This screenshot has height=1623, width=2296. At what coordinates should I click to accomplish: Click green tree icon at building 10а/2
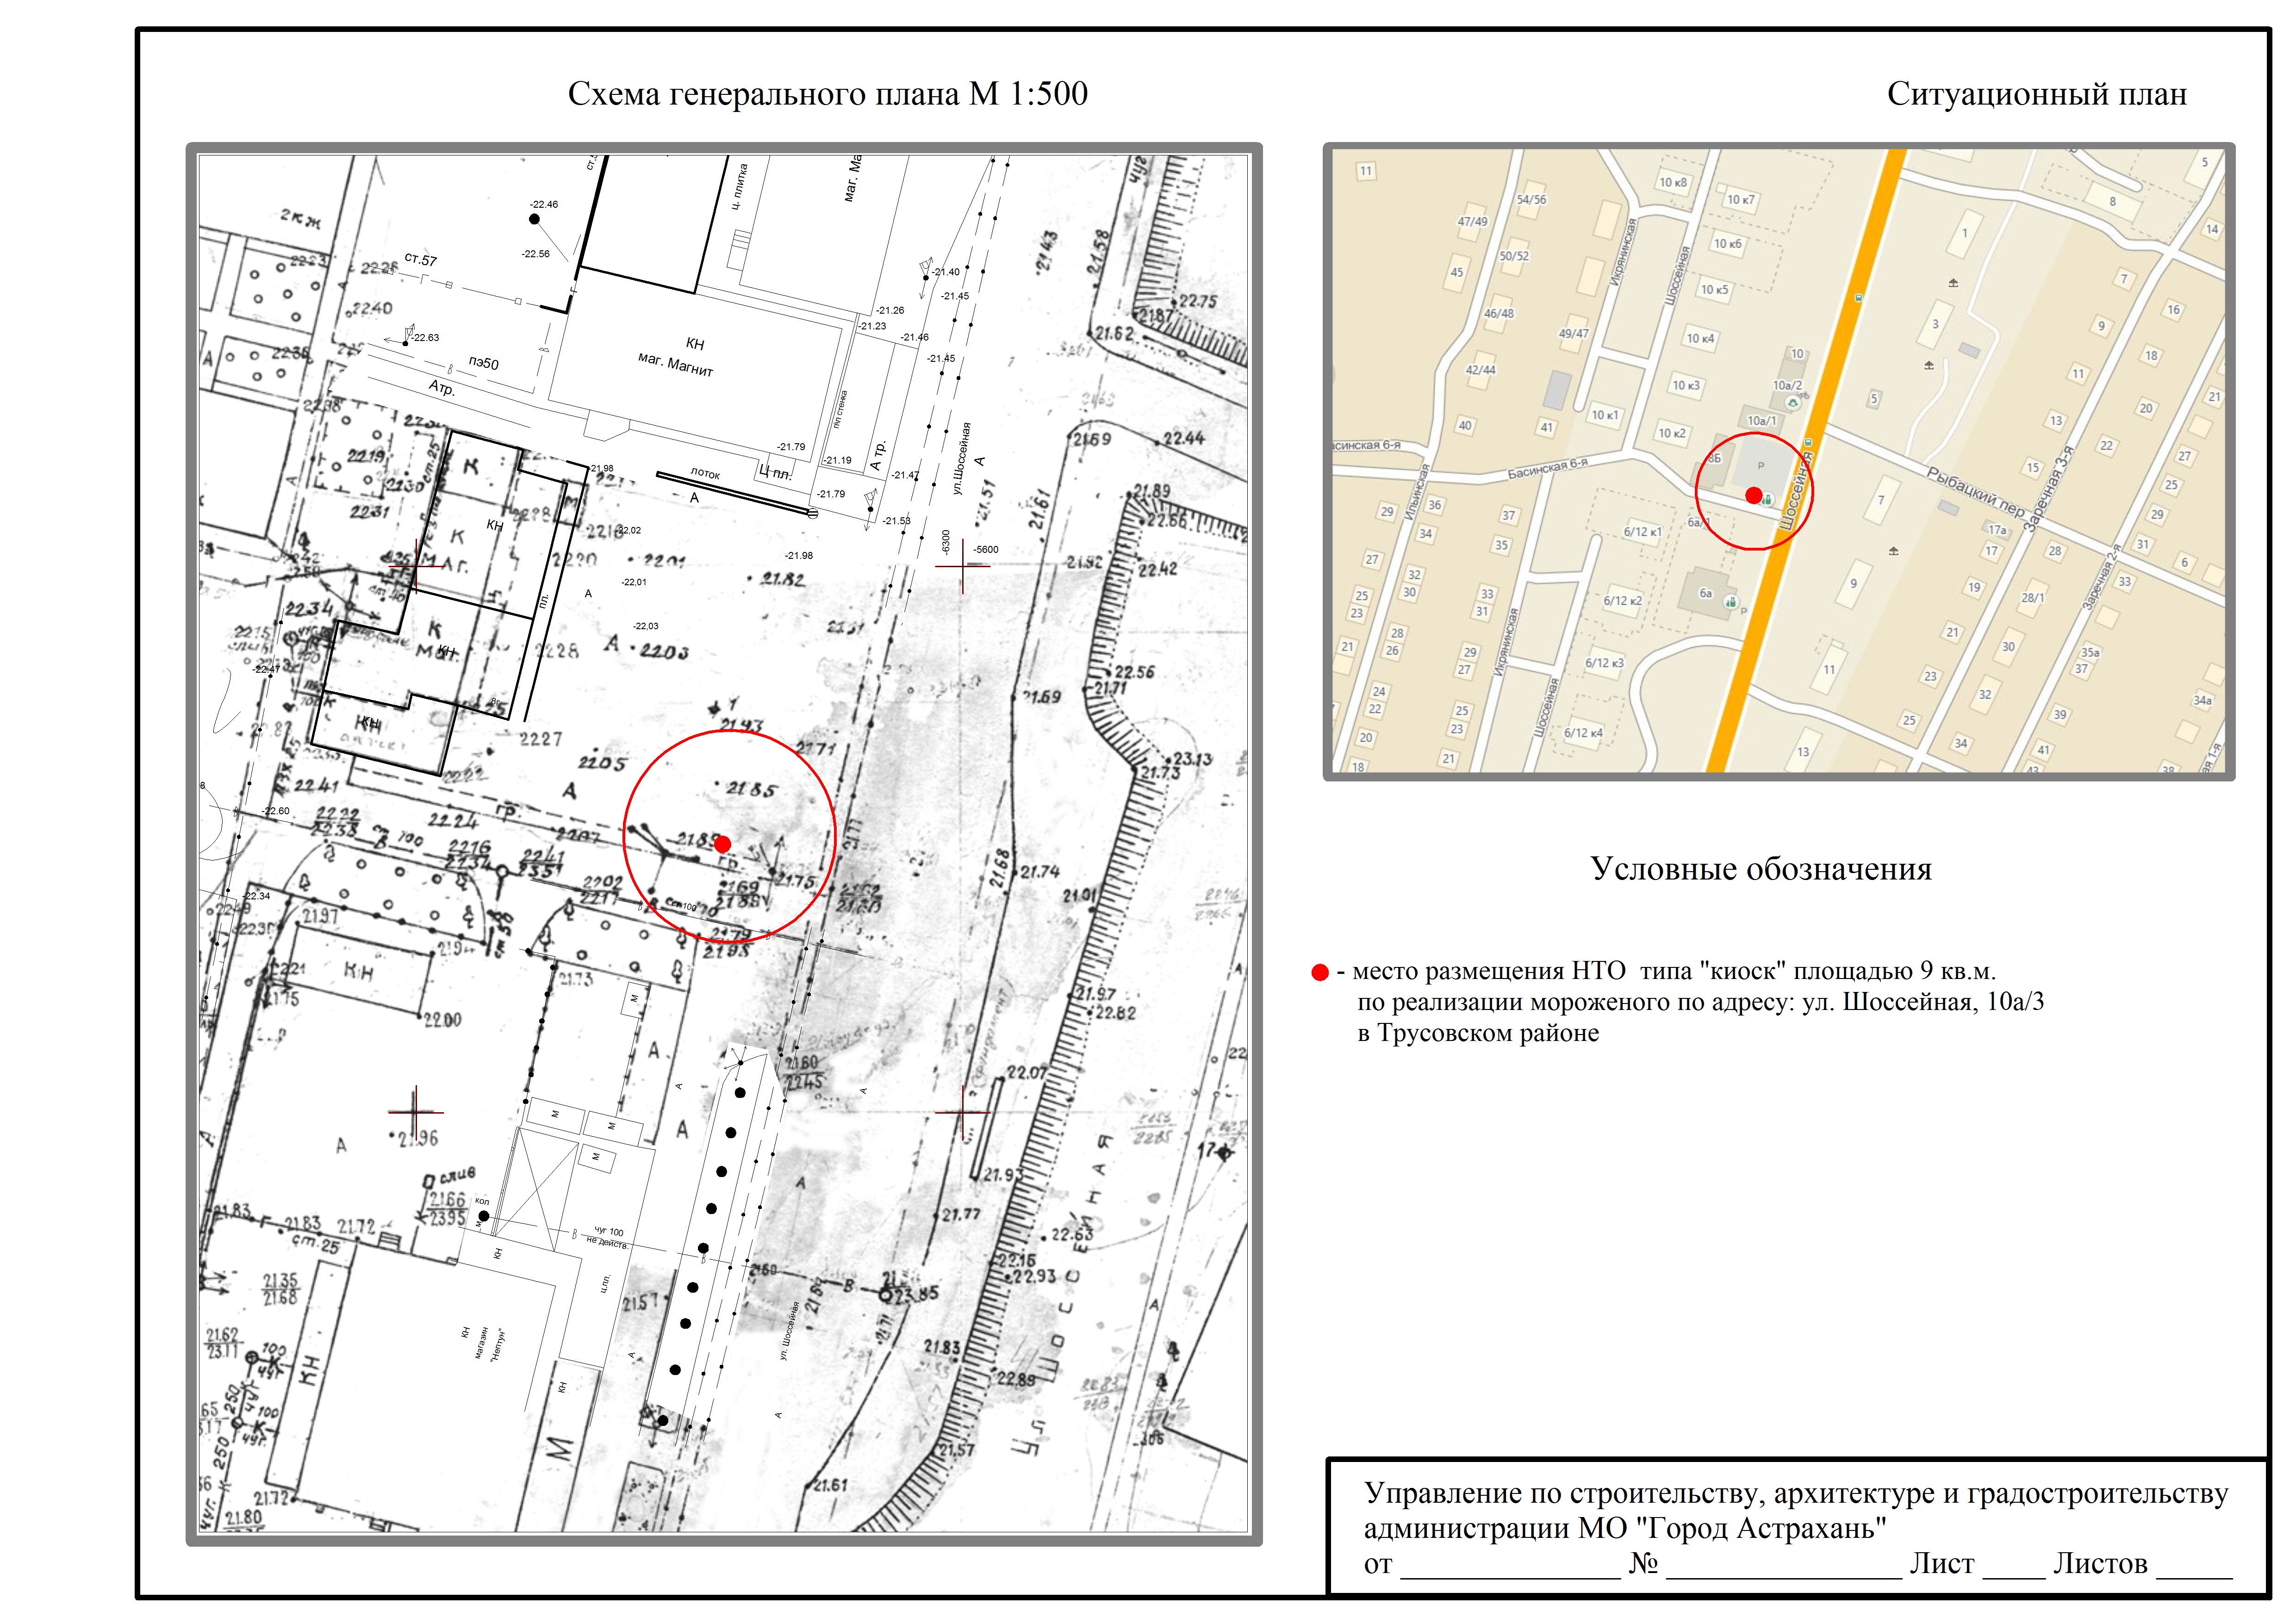[1793, 403]
